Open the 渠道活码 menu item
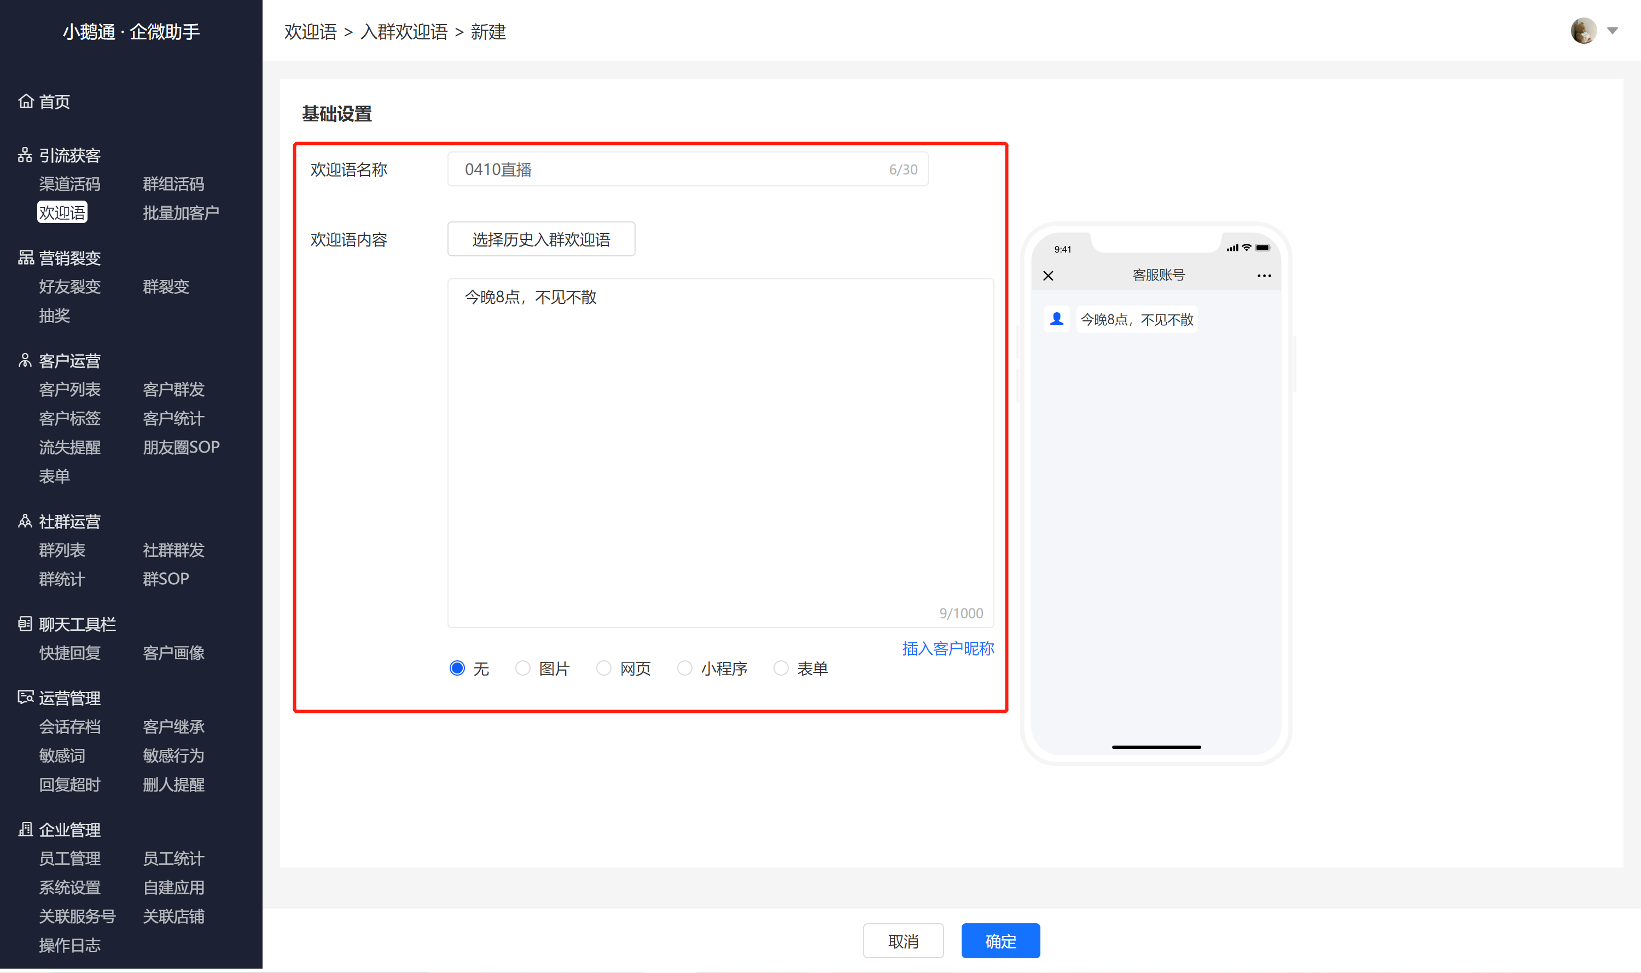This screenshot has width=1641, height=973. pyautogui.click(x=69, y=184)
